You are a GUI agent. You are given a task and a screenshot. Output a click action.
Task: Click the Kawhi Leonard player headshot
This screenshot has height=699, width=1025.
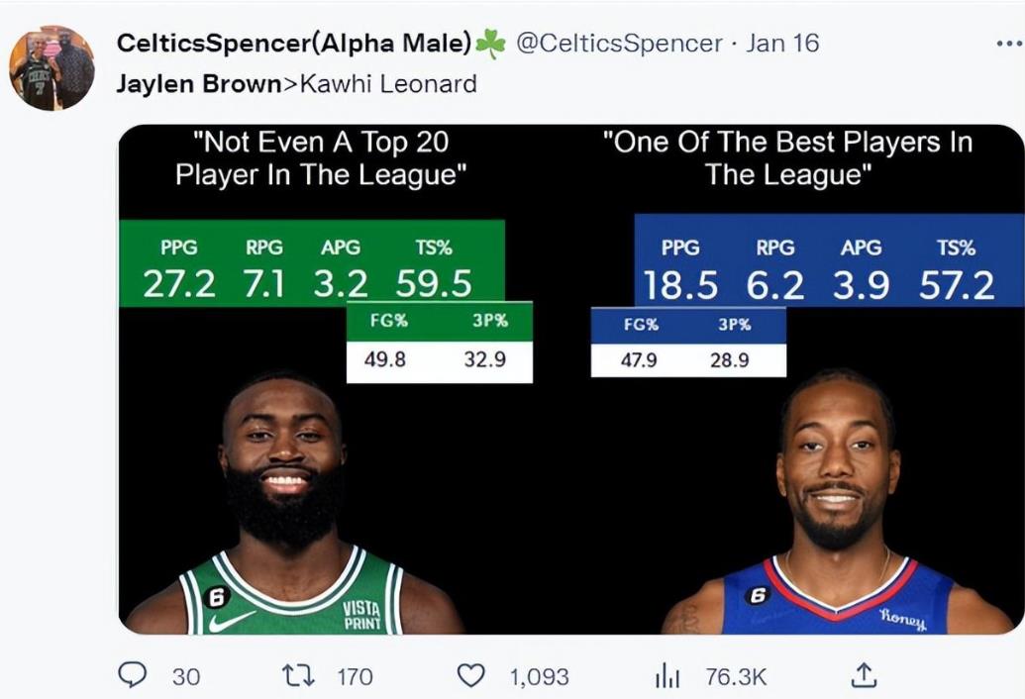(837, 502)
